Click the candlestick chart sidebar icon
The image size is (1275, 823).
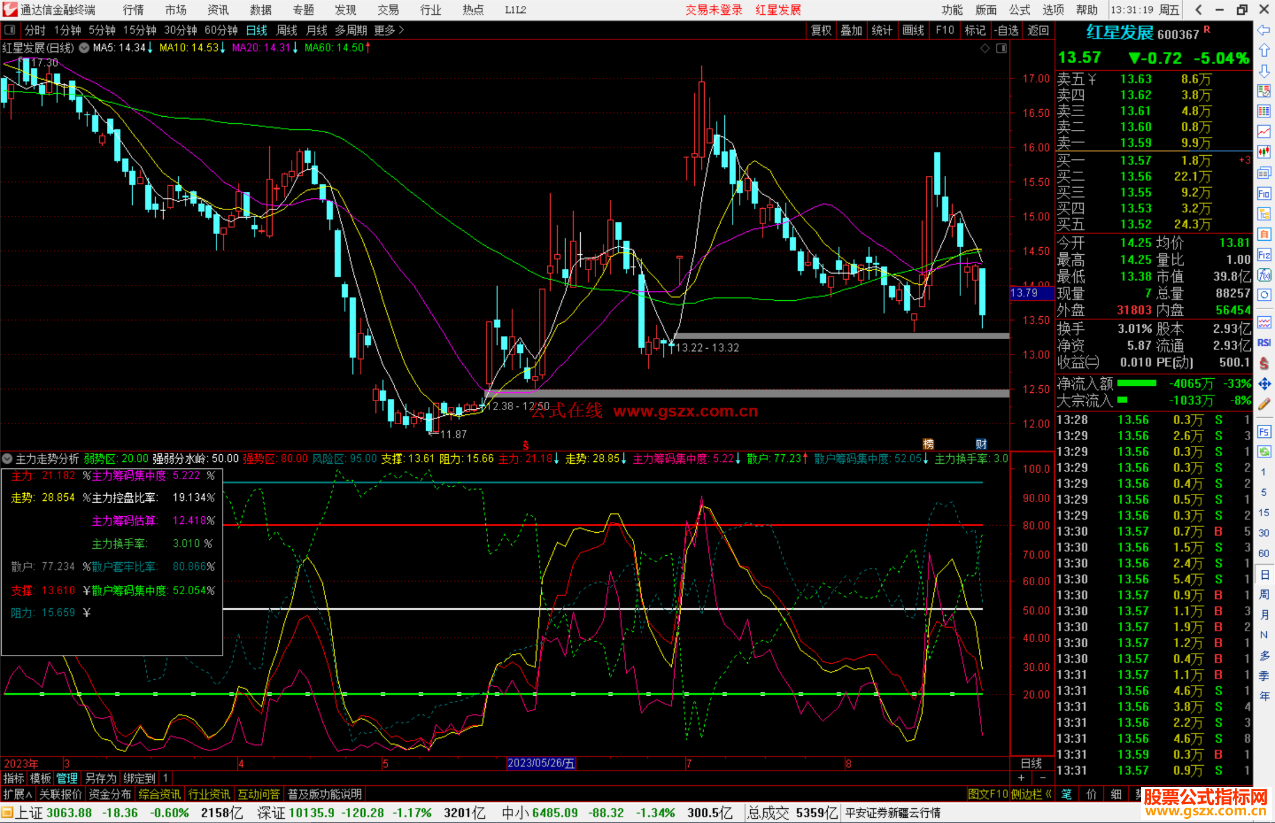1264,152
